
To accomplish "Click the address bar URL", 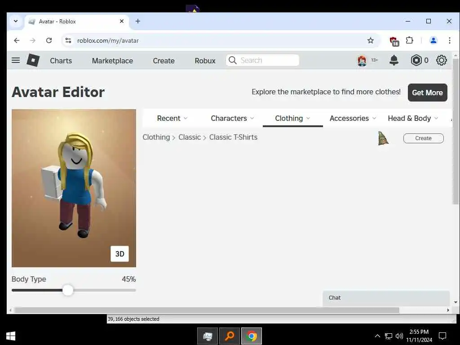I will coord(108,40).
